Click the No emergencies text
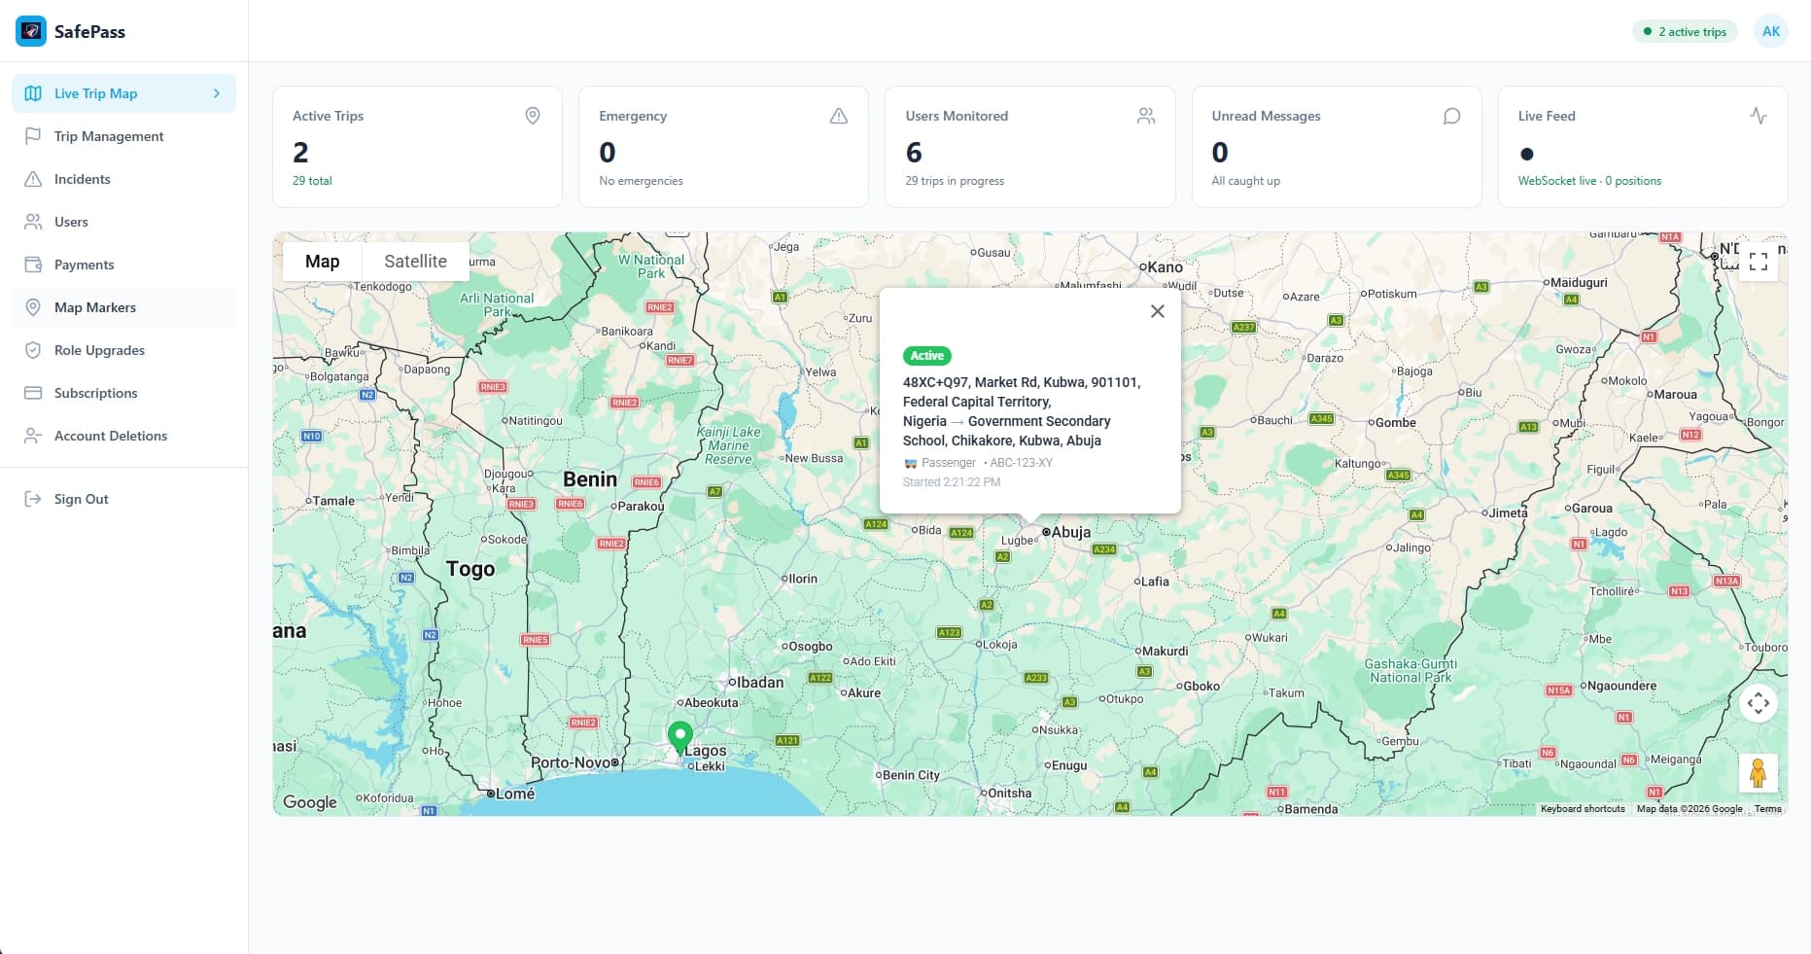 (x=641, y=181)
